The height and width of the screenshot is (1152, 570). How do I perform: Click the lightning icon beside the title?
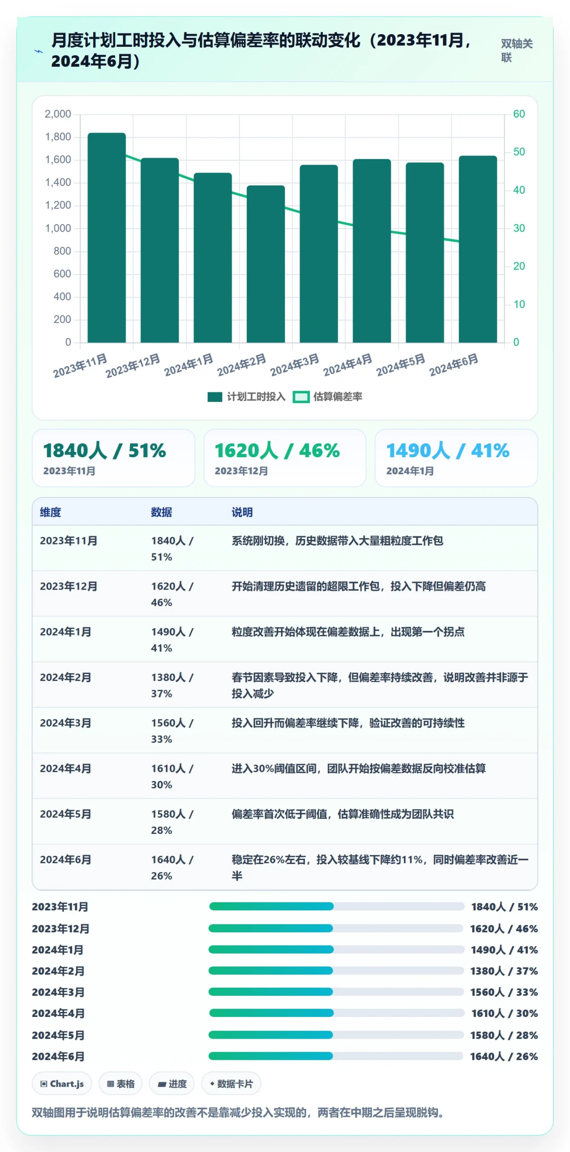coord(39,51)
